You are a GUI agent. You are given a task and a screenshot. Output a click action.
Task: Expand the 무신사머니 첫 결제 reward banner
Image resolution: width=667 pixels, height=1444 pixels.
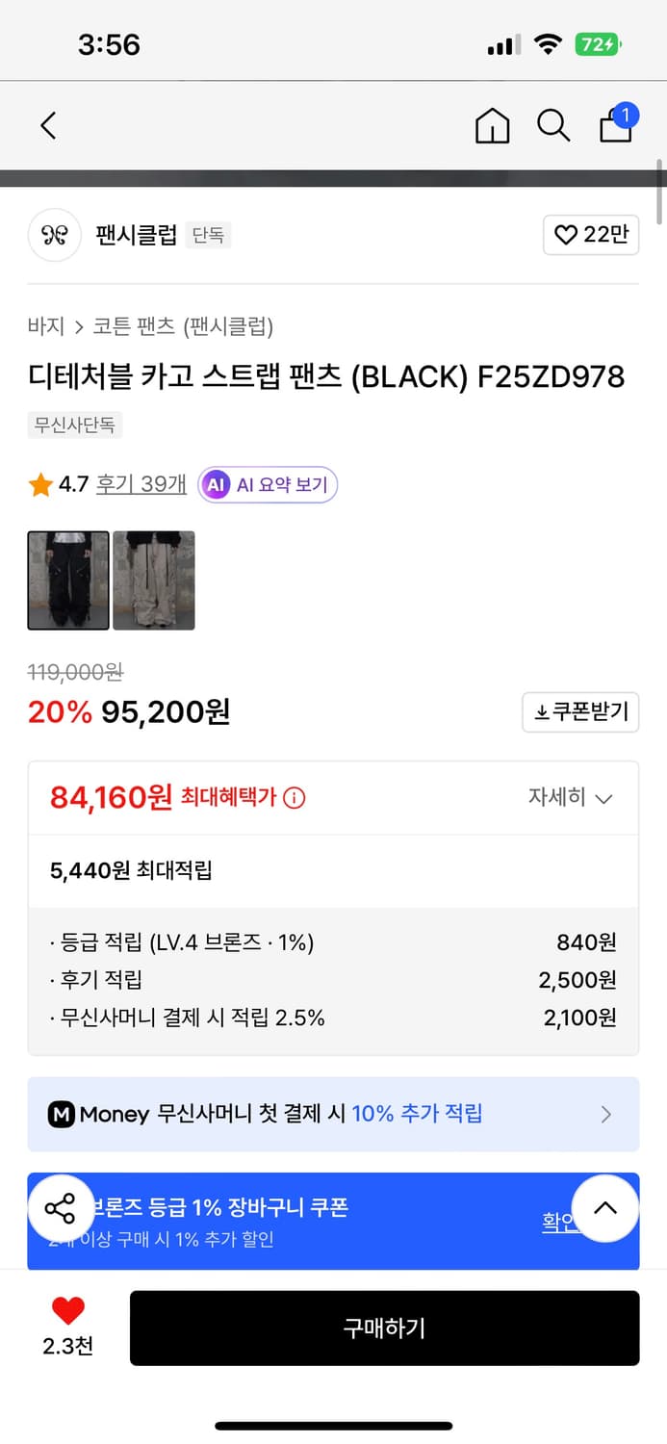tap(333, 1114)
